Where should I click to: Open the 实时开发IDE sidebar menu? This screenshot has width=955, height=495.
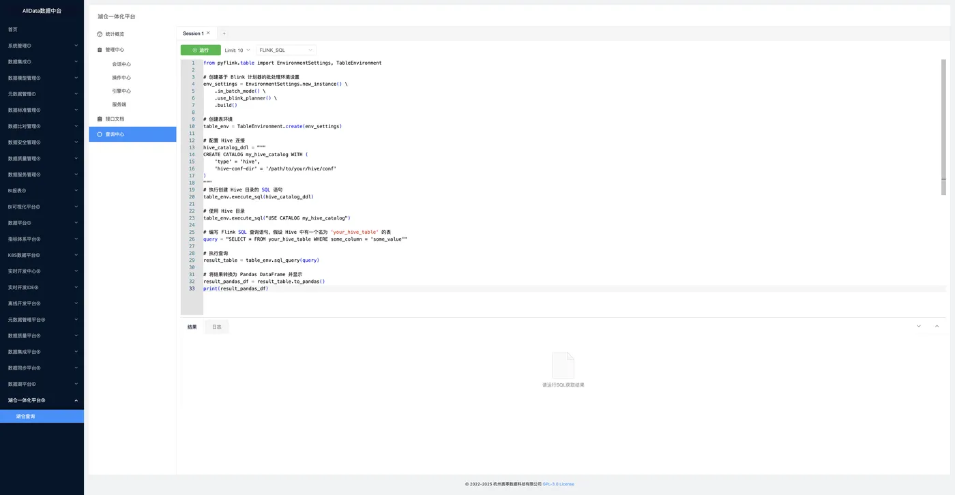[x=42, y=288]
